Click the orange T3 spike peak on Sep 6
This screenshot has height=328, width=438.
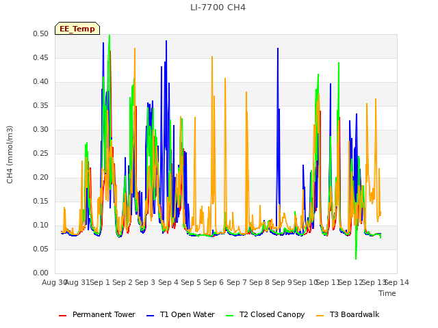(x=212, y=57)
